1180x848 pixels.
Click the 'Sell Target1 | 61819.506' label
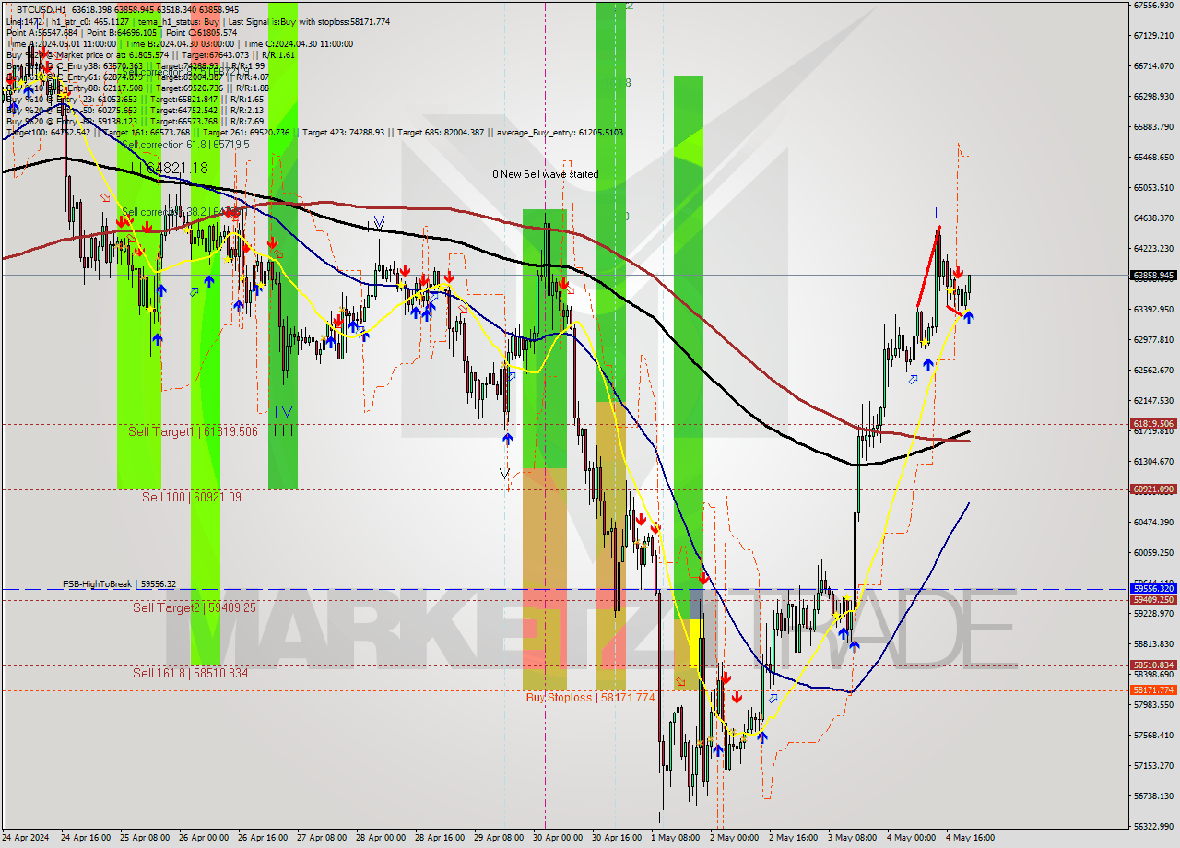click(x=193, y=431)
